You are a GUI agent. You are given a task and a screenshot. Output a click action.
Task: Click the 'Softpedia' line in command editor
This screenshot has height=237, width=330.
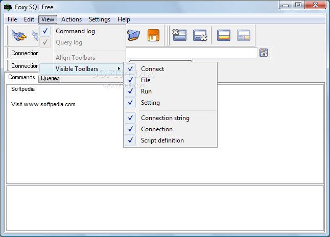(23, 89)
